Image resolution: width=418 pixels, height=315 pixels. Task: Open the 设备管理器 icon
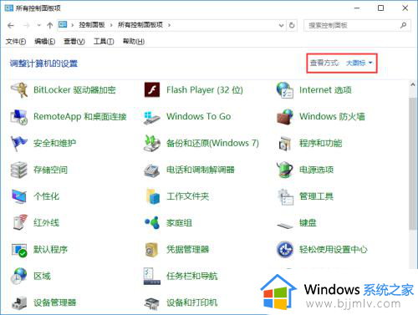pos(19,302)
